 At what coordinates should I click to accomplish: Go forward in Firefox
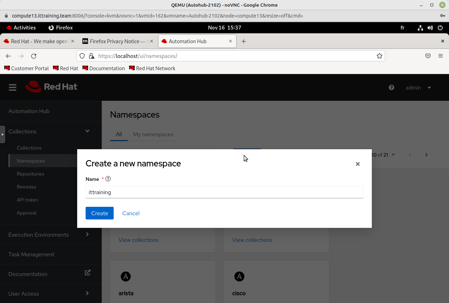pos(21,56)
